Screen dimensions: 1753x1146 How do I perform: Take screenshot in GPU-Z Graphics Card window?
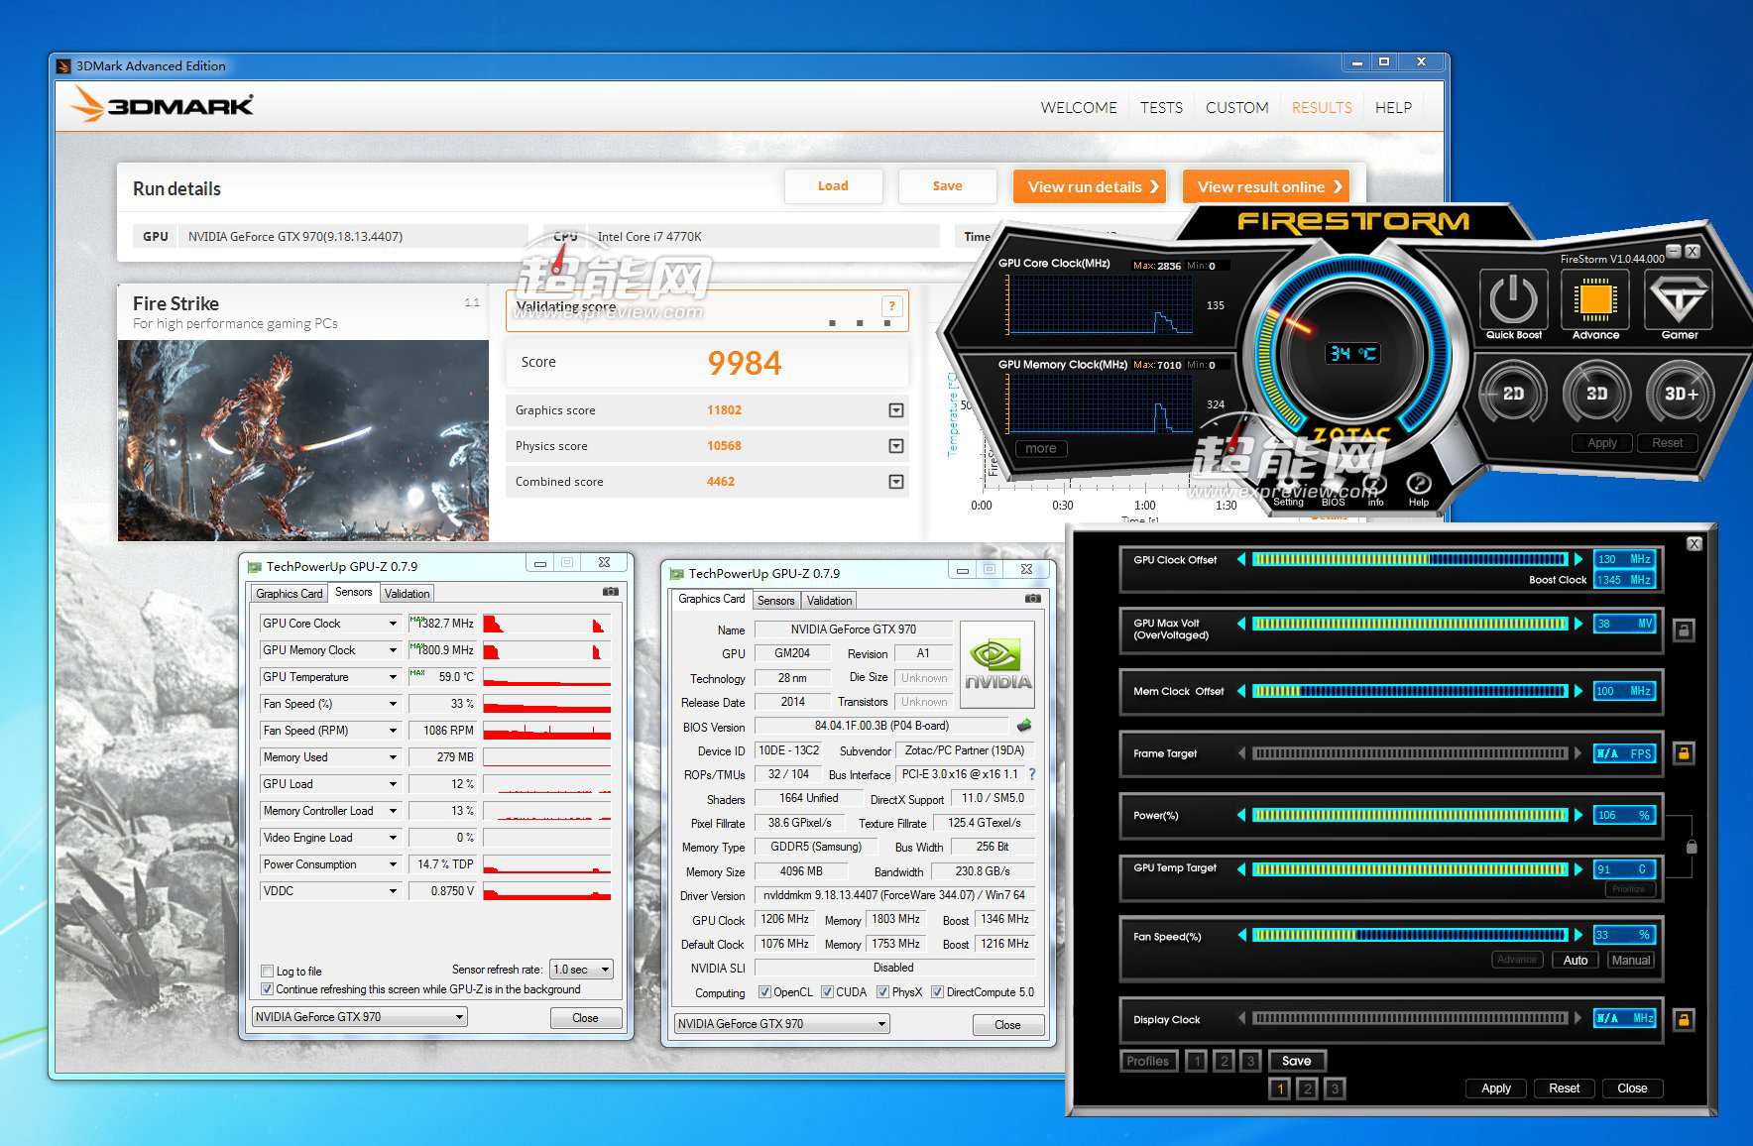pyautogui.click(x=1033, y=599)
